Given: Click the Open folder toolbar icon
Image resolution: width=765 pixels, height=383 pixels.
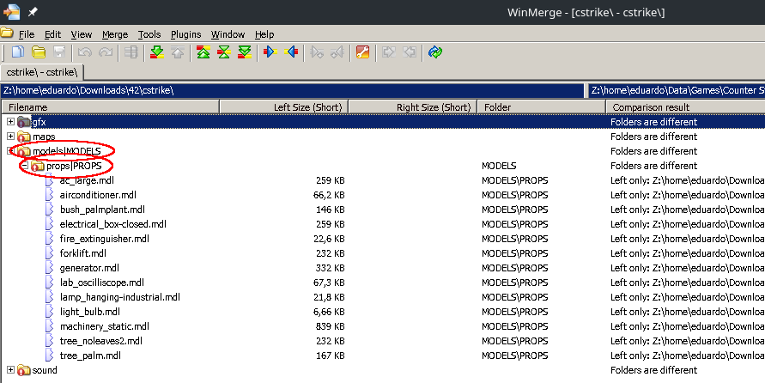Looking at the screenshot, I should click(39, 52).
